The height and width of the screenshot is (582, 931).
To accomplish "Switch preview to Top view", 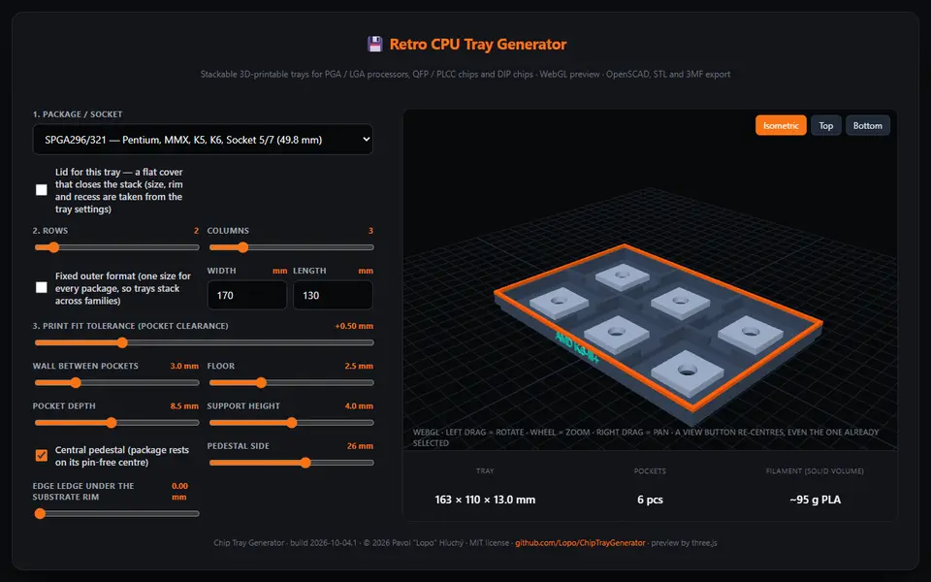I will 826,125.
